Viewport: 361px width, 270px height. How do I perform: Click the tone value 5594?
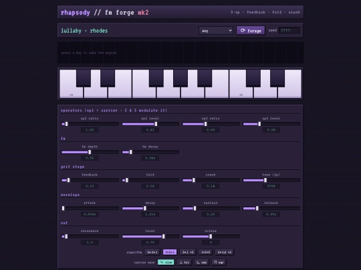click(x=271, y=186)
